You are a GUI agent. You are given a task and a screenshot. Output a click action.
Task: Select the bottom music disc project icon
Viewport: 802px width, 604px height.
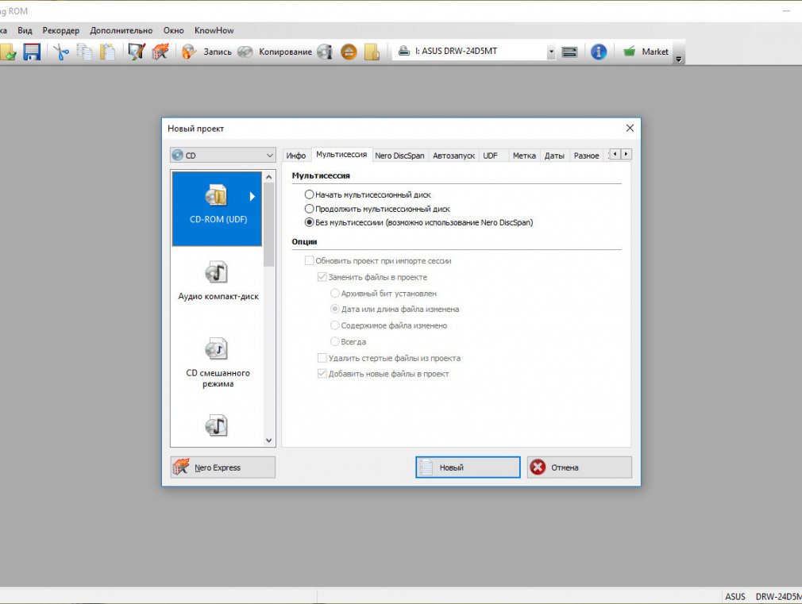click(216, 425)
